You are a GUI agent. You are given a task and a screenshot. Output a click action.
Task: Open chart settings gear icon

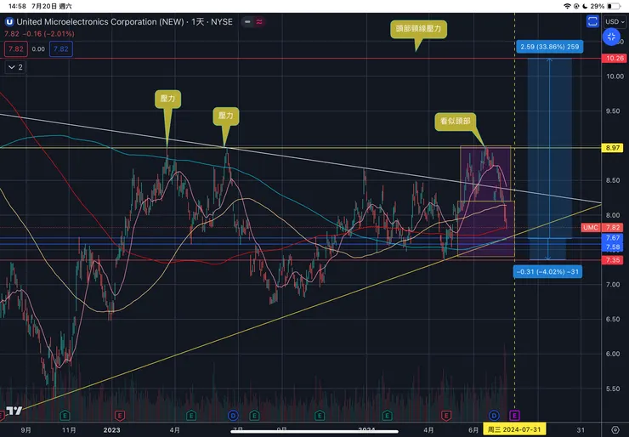point(615,430)
